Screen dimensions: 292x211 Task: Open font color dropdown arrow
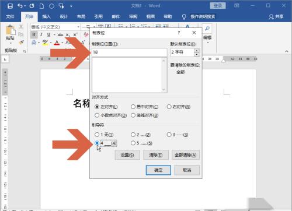62,43
